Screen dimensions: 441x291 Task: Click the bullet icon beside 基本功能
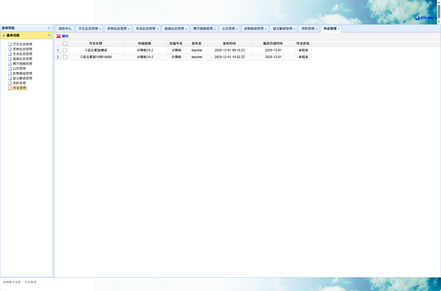[4, 35]
